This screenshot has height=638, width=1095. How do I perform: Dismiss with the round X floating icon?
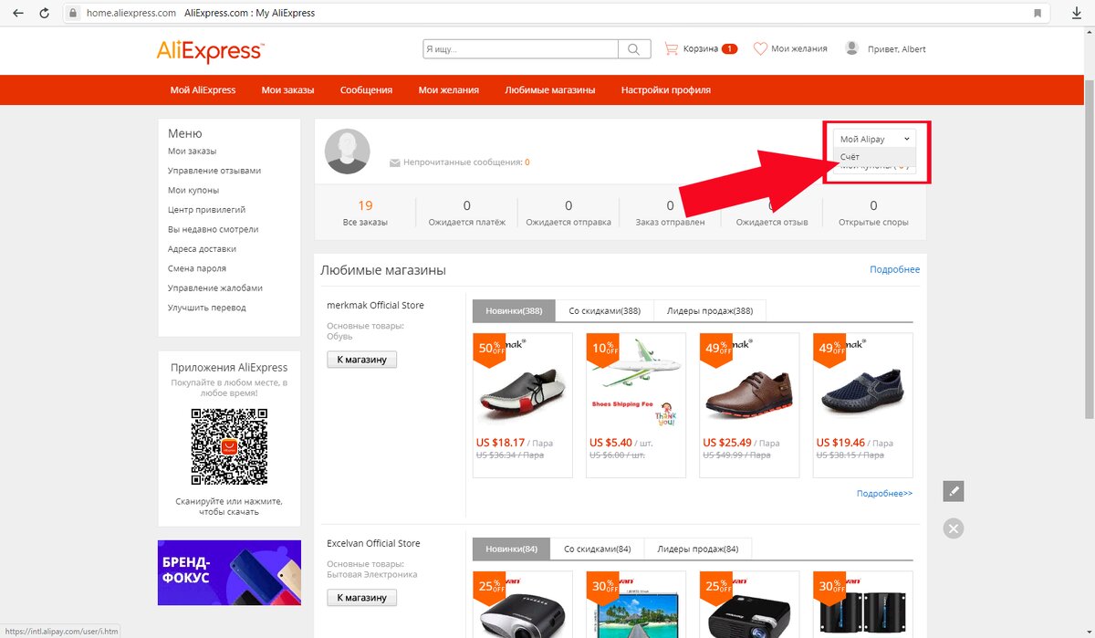point(954,528)
